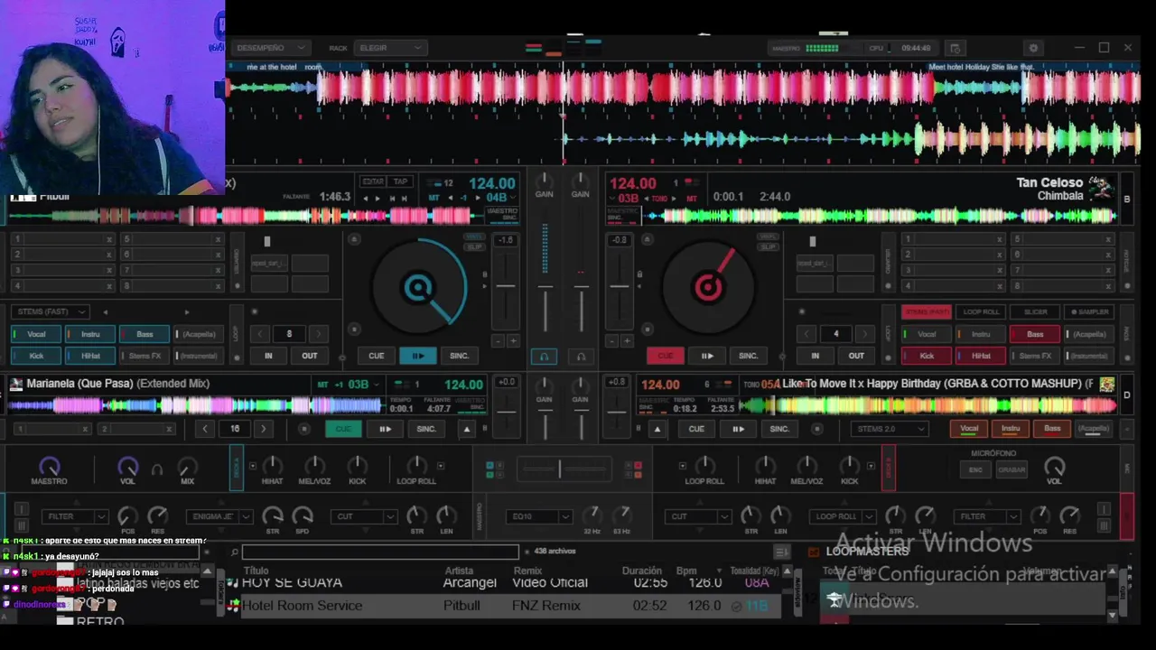
Task: Select right deck SLICER pad tab
Action: (x=1035, y=311)
